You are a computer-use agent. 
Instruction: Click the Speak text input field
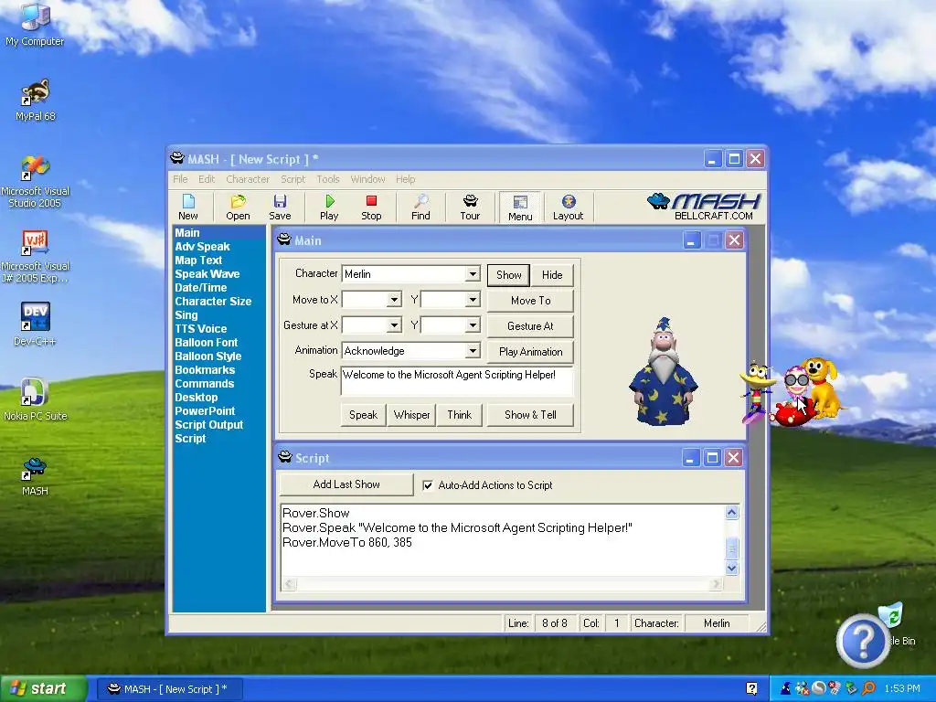click(457, 381)
